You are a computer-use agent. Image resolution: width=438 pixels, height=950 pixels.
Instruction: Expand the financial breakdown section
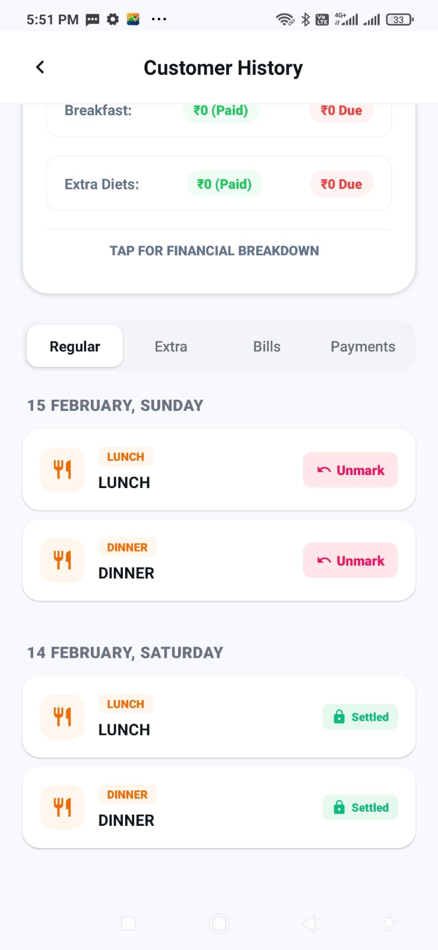click(x=214, y=251)
